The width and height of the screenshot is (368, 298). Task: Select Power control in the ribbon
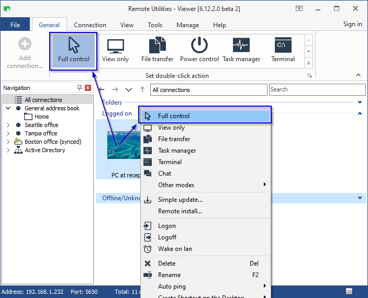click(x=199, y=50)
